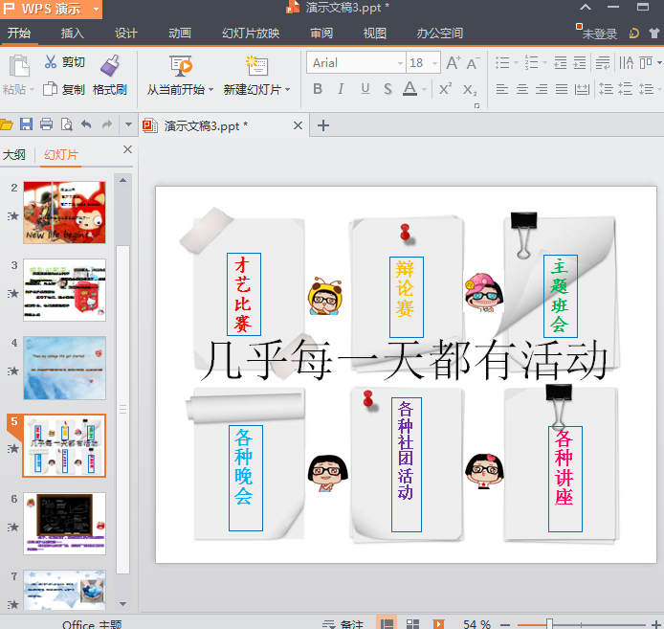Toggle italic formatting

pos(342,89)
